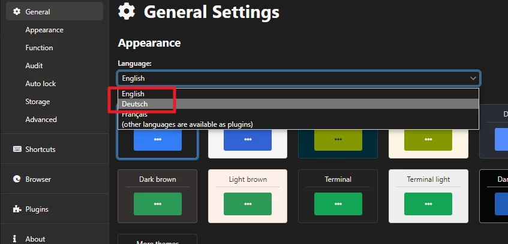Choose the Terminal light theme tile
This screenshot has width=508, height=244.
pos(428,196)
